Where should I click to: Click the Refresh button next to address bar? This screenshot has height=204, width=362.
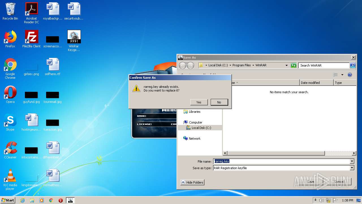[x=294, y=65]
